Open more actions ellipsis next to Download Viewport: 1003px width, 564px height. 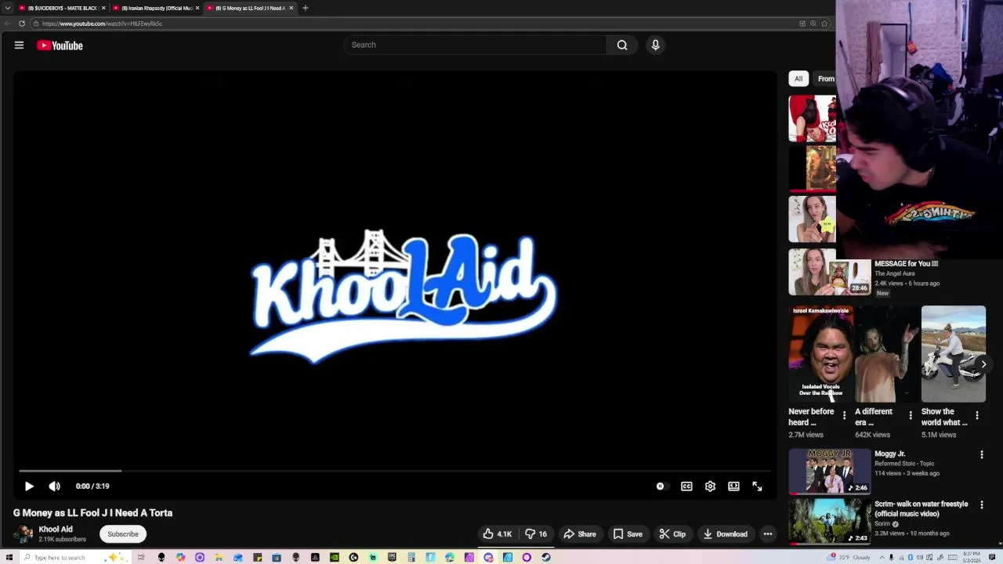click(x=768, y=534)
